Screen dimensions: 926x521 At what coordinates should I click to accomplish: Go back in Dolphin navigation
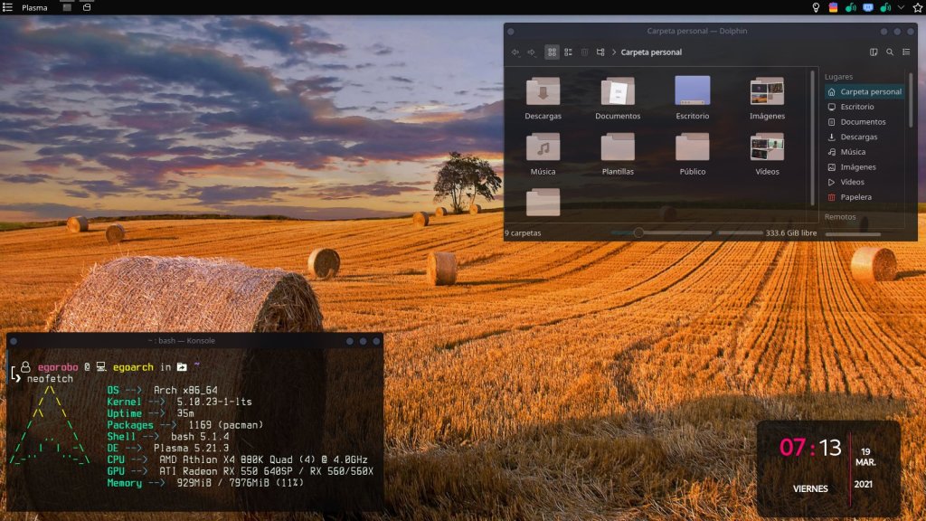coord(515,52)
